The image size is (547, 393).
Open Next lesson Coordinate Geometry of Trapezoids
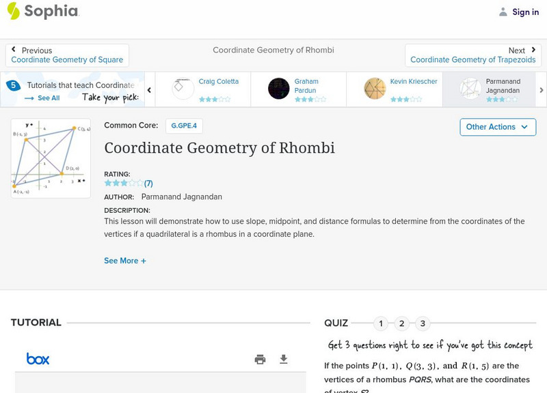pyautogui.click(x=473, y=55)
